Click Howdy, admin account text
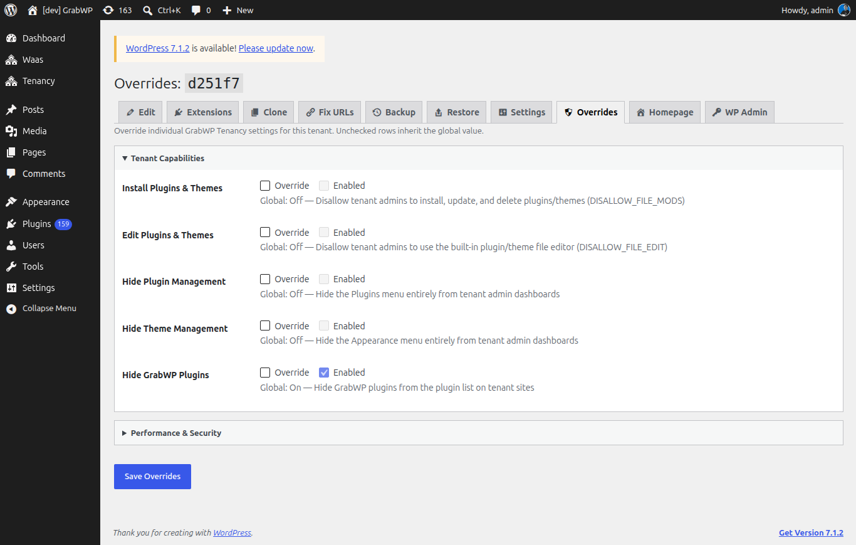Viewport: 856px width, 545px height. click(807, 10)
